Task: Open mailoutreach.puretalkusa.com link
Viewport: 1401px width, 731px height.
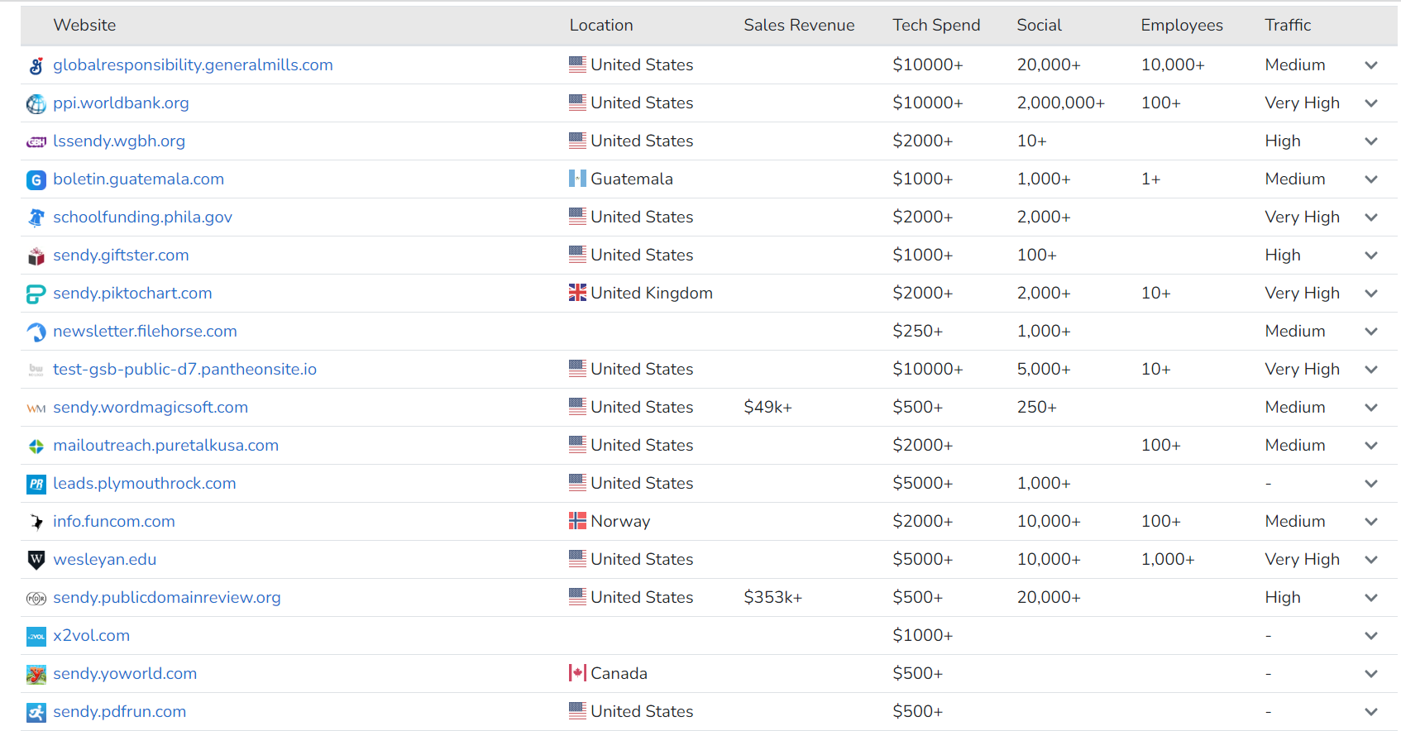Action: click(165, 445)
